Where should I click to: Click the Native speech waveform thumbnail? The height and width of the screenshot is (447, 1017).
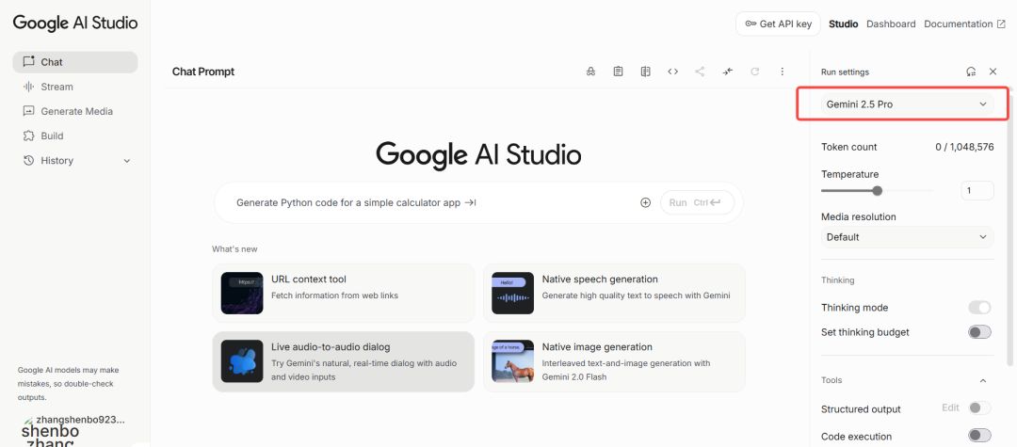click(x=512, y=293)
